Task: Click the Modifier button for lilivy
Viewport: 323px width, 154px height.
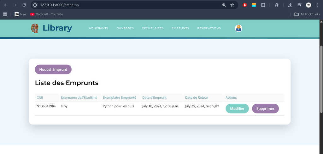Action: click(237, 109)
